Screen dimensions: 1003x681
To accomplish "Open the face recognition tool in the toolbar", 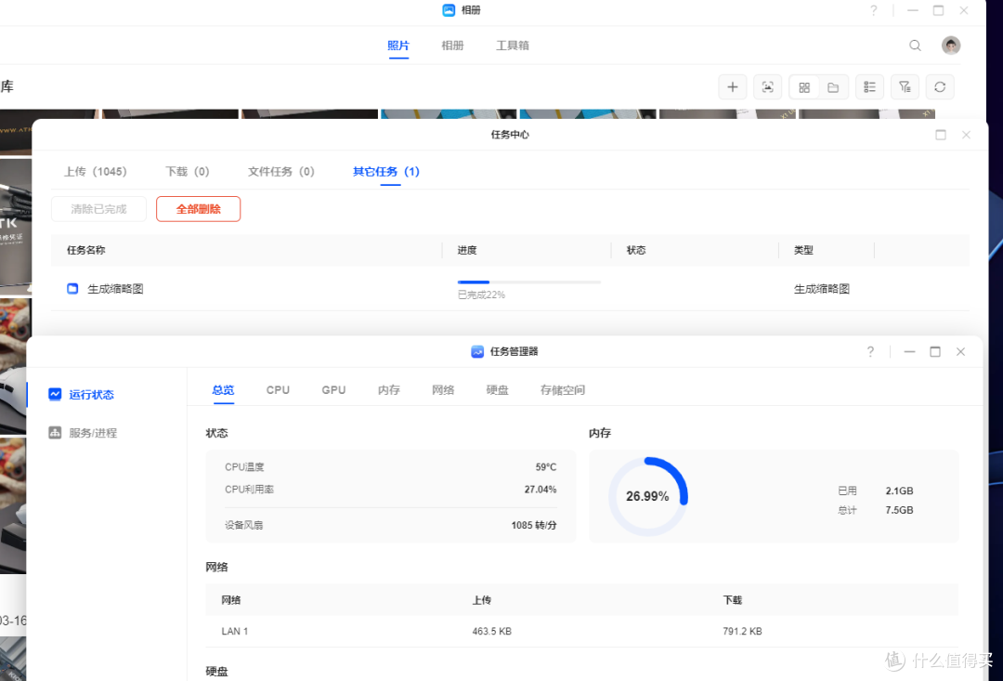I will [x=767, y=86].
